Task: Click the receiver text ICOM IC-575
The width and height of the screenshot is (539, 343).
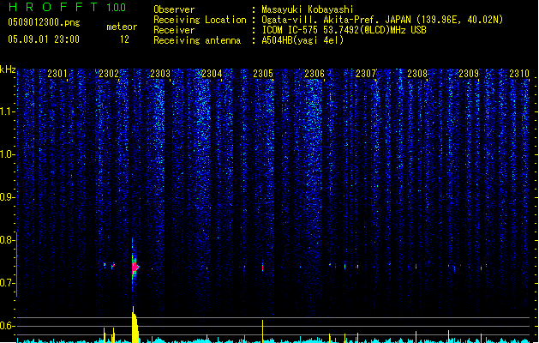Action: point(290,30)
